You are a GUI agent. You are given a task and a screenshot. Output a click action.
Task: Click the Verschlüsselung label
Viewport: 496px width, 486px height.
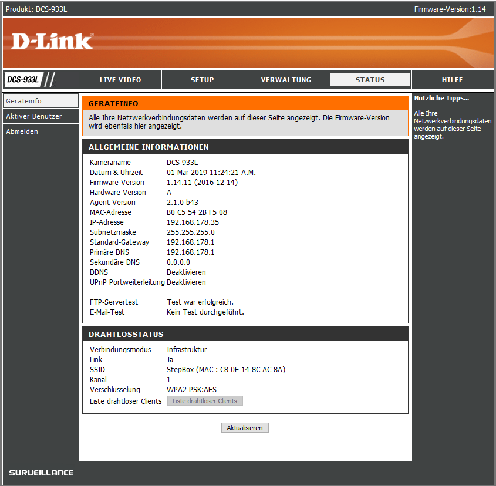pos(115,390)
